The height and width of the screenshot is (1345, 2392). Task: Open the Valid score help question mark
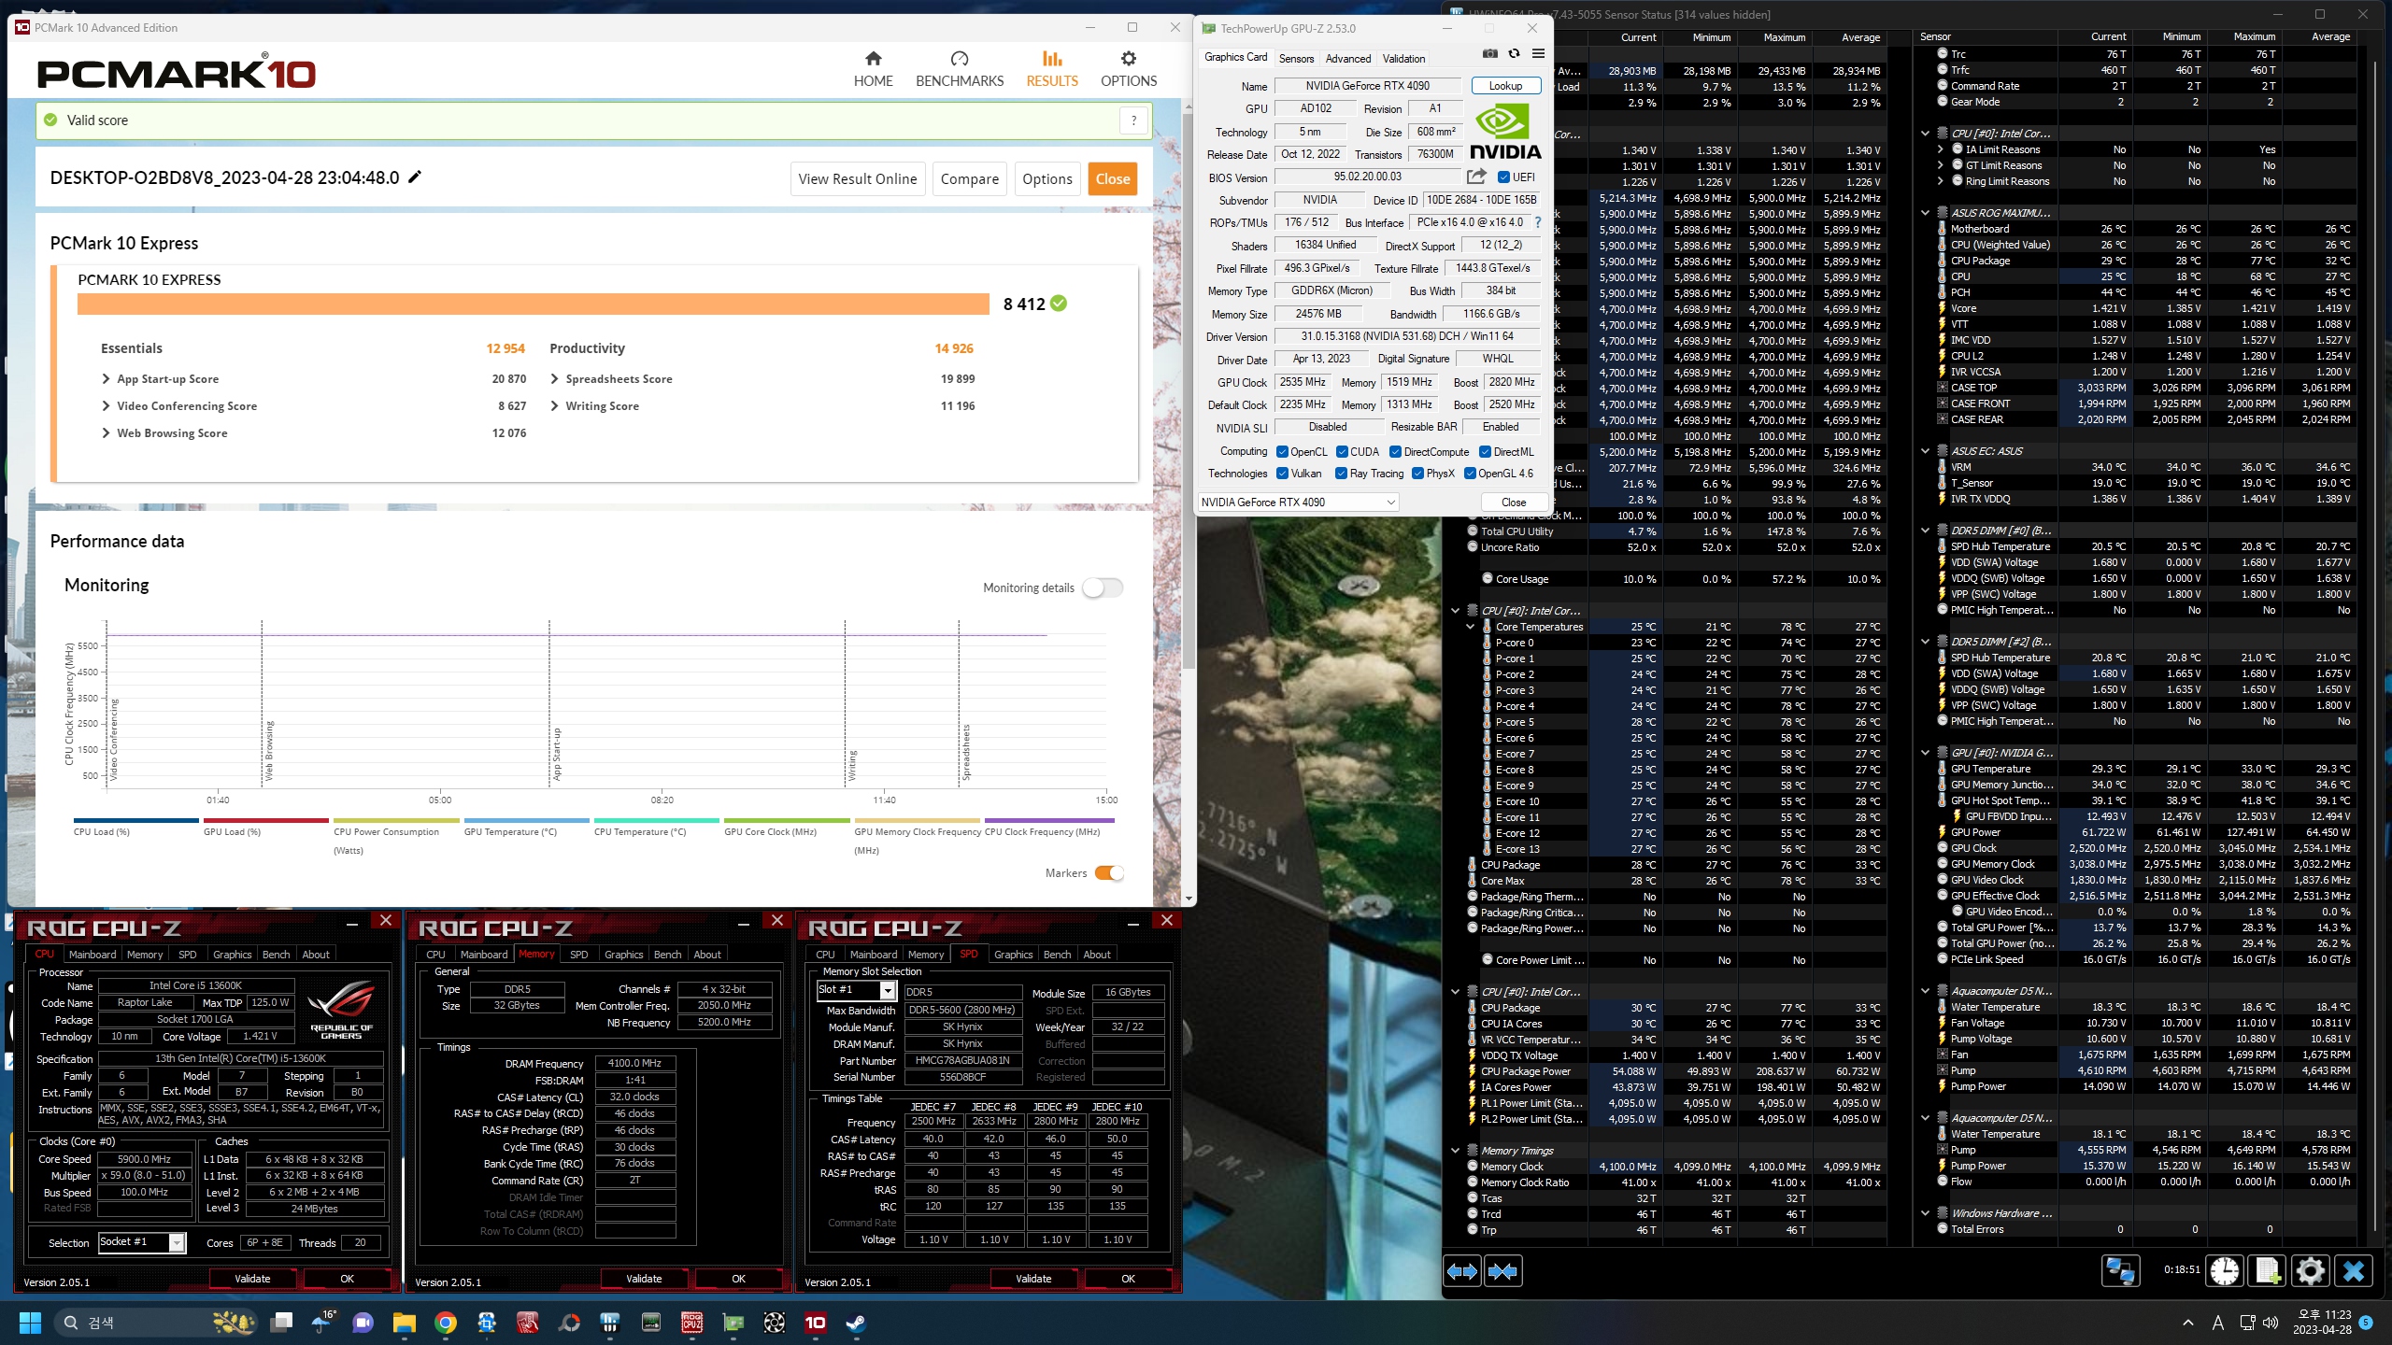point(1133,120)
